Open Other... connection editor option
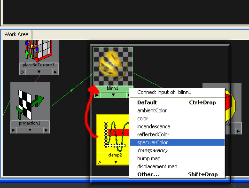The height and width of the screenshot is (188, 249). click(177, 174)
